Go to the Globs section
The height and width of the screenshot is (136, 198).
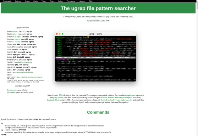pos(35,1)
